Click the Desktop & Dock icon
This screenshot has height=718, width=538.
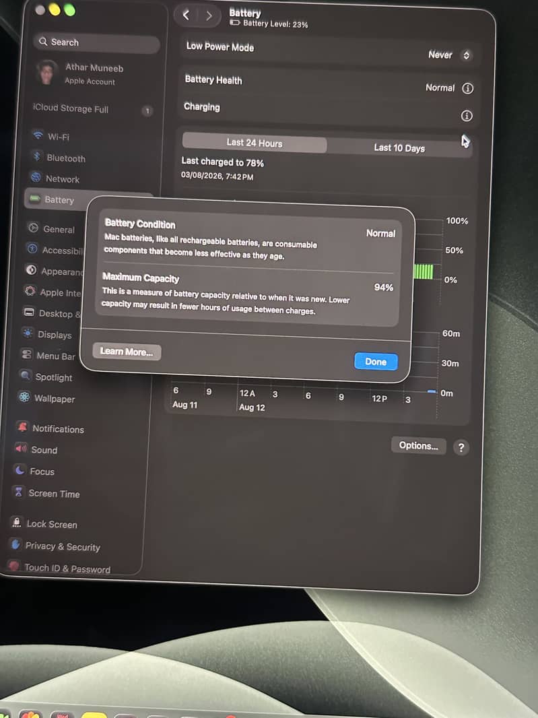point(29,312)
